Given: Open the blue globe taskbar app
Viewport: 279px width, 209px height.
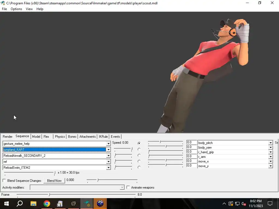Looking at the screenshot, I should coord(100,204).
